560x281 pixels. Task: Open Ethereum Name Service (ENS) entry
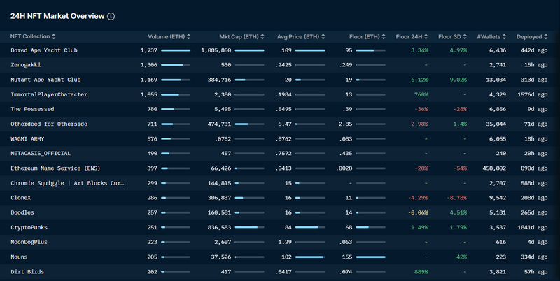(55, 168)
